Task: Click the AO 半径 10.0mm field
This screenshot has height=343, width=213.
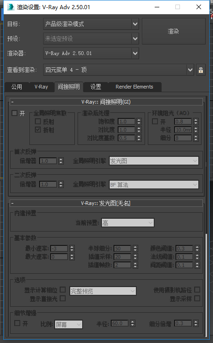Action: [x=183, y=130]
